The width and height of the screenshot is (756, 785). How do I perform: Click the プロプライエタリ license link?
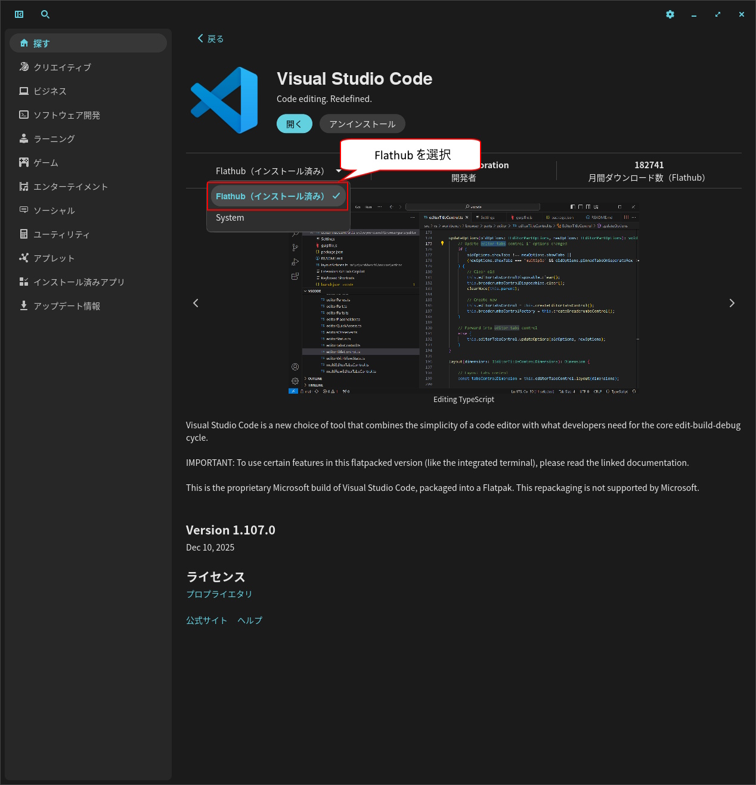pos(219,594)
